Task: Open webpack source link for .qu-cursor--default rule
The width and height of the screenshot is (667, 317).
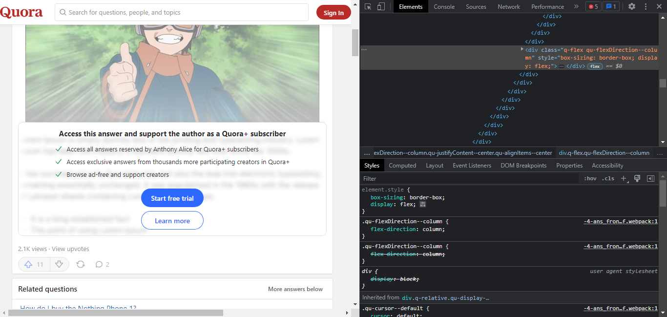Action: click(x=621, y=308)
